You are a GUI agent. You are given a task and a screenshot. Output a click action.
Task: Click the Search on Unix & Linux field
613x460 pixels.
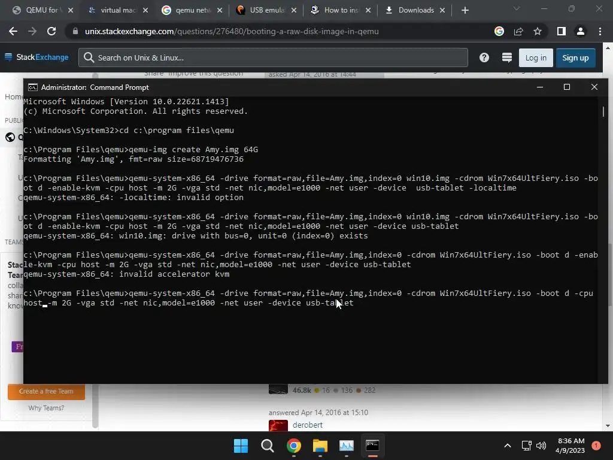[273, 57]
